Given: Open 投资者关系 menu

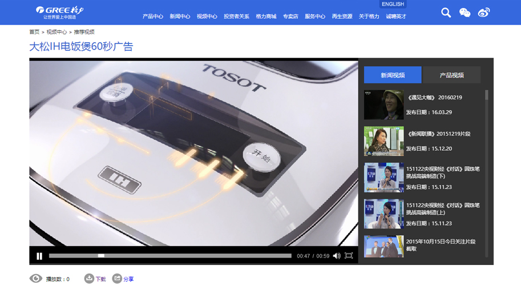Looking at the screenshot, I should point(236,17).
